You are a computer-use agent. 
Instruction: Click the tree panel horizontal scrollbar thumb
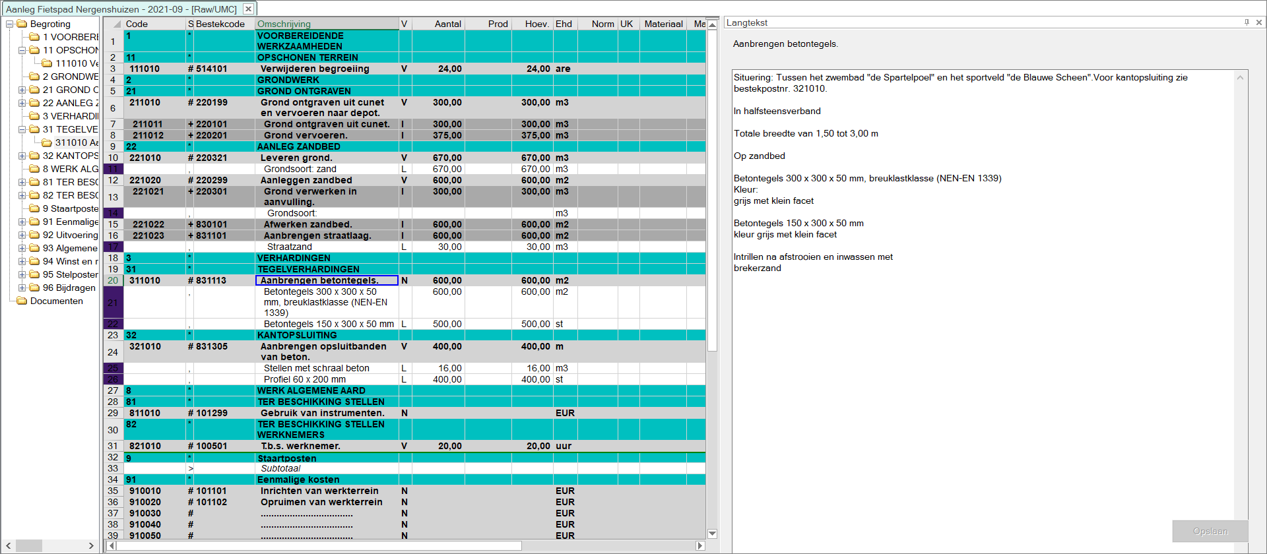pos(29,545)
